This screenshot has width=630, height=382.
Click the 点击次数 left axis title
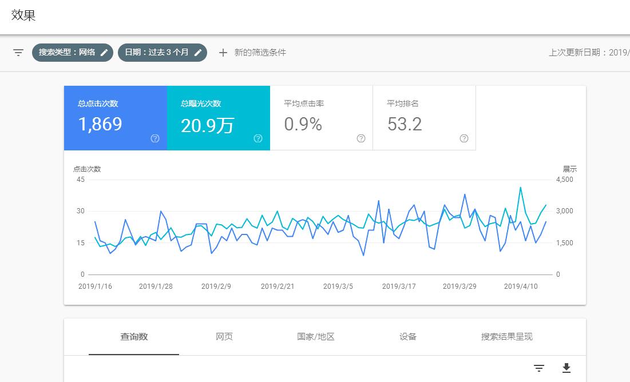[87, 169]
